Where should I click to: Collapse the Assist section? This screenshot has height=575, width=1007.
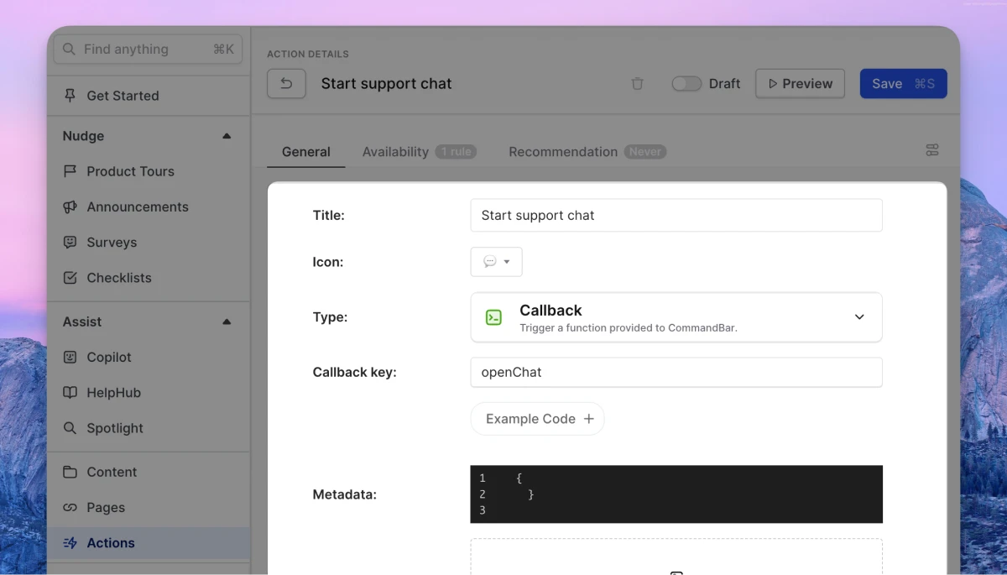click(x=227, y=321)
